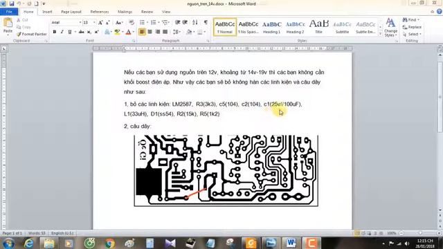Switch to the Insert tab
This screenshot has width=443, height=249.
pos(47,12)
